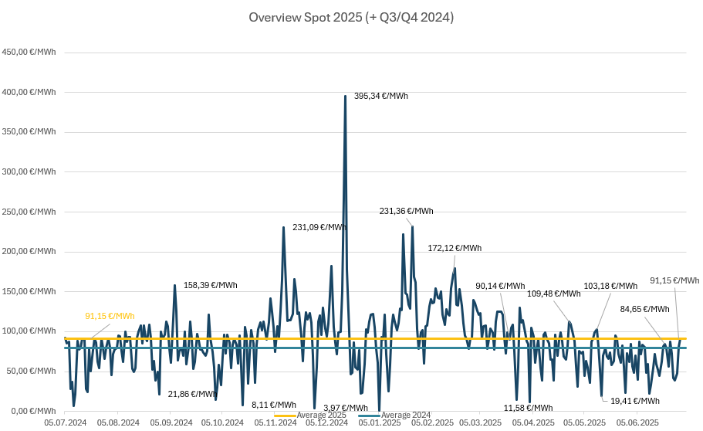Select the 172,12 €/MWh data label

click(x=455, y=248)
